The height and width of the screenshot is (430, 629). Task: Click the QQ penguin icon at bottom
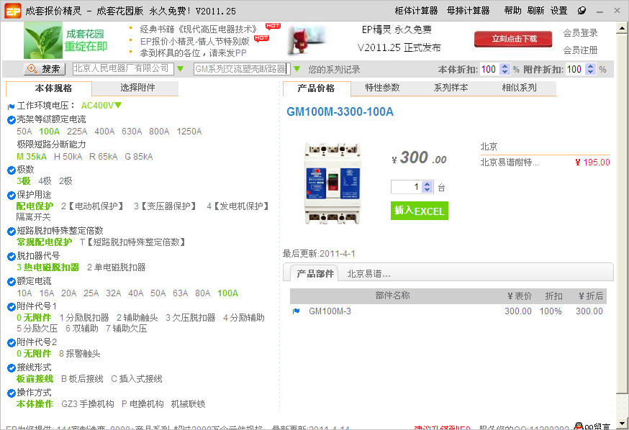tap(579, 426)
